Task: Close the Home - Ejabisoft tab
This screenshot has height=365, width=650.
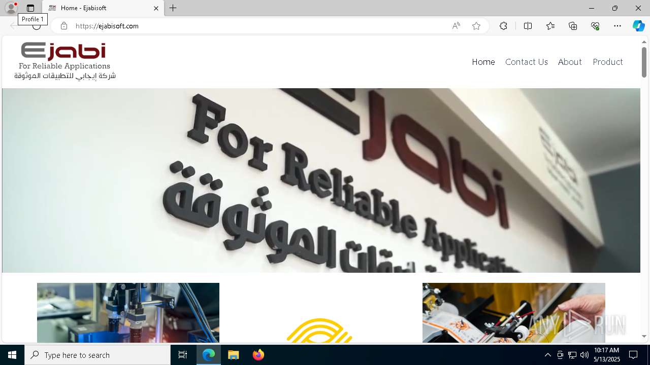Action: 156,8
